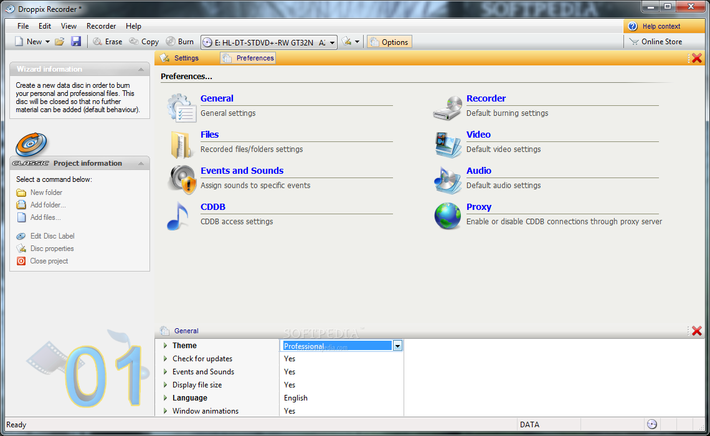Switch to the Settings tab

[180, 58]
